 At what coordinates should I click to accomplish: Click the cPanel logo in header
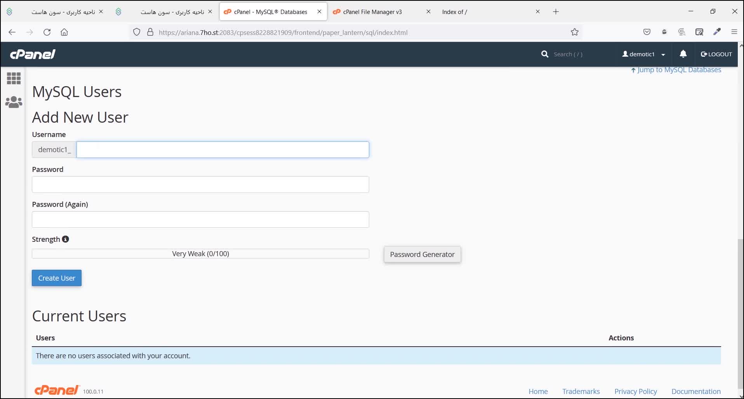pyautogui.click(x=33, y=54)
